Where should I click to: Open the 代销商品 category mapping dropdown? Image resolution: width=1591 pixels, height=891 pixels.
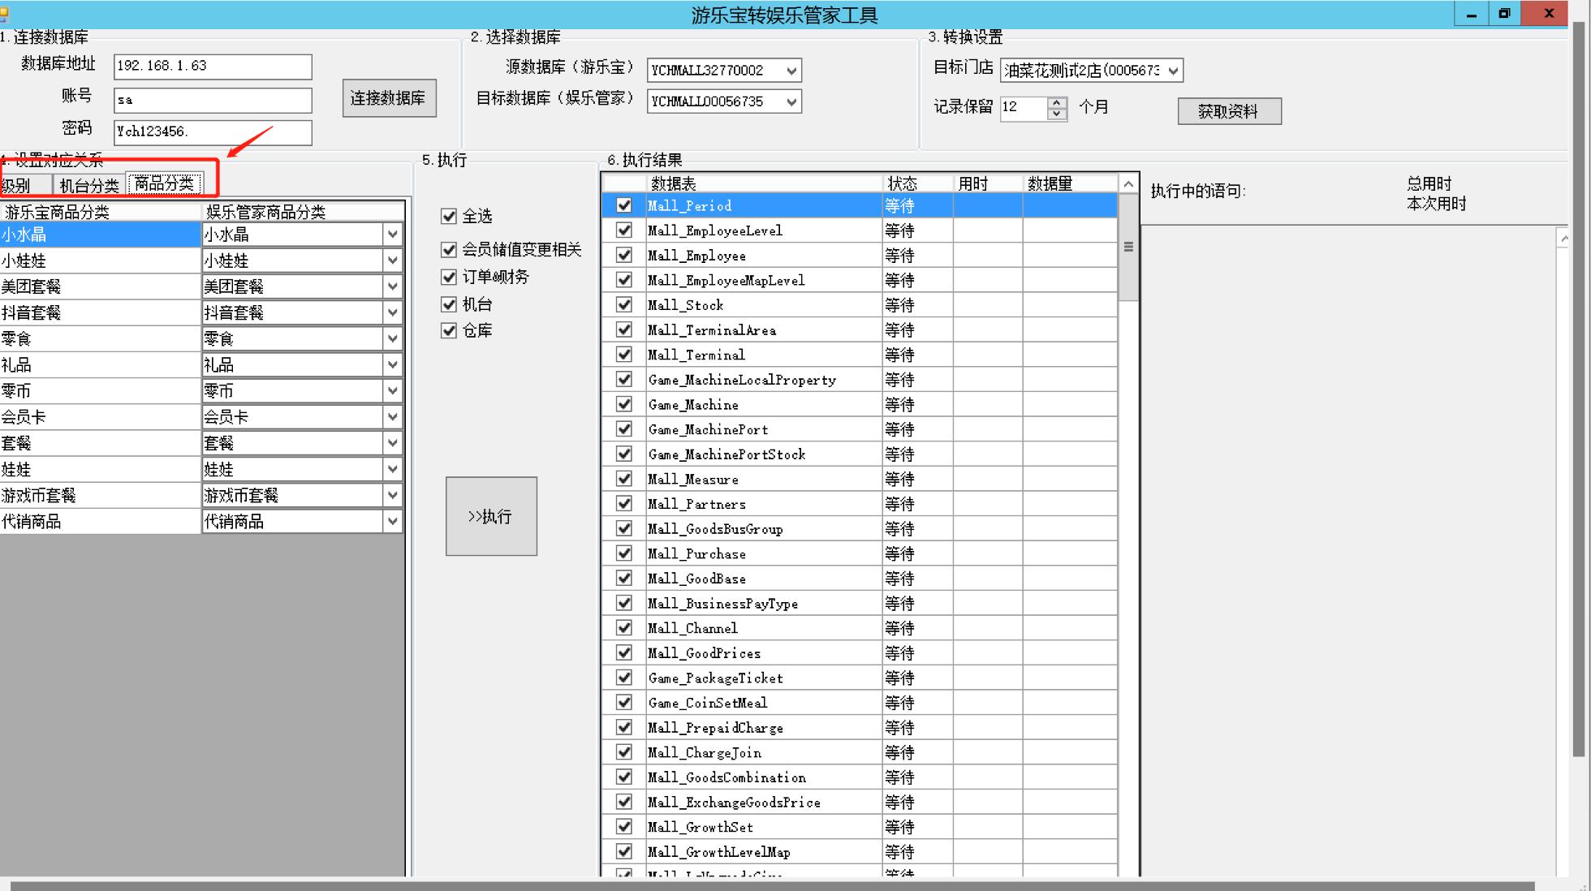[392, 521]
